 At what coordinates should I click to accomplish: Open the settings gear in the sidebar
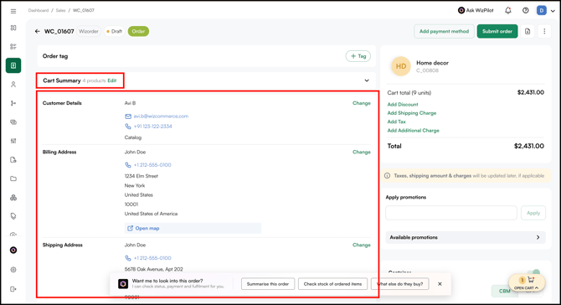pyautogui.click(x=13, y=270)
